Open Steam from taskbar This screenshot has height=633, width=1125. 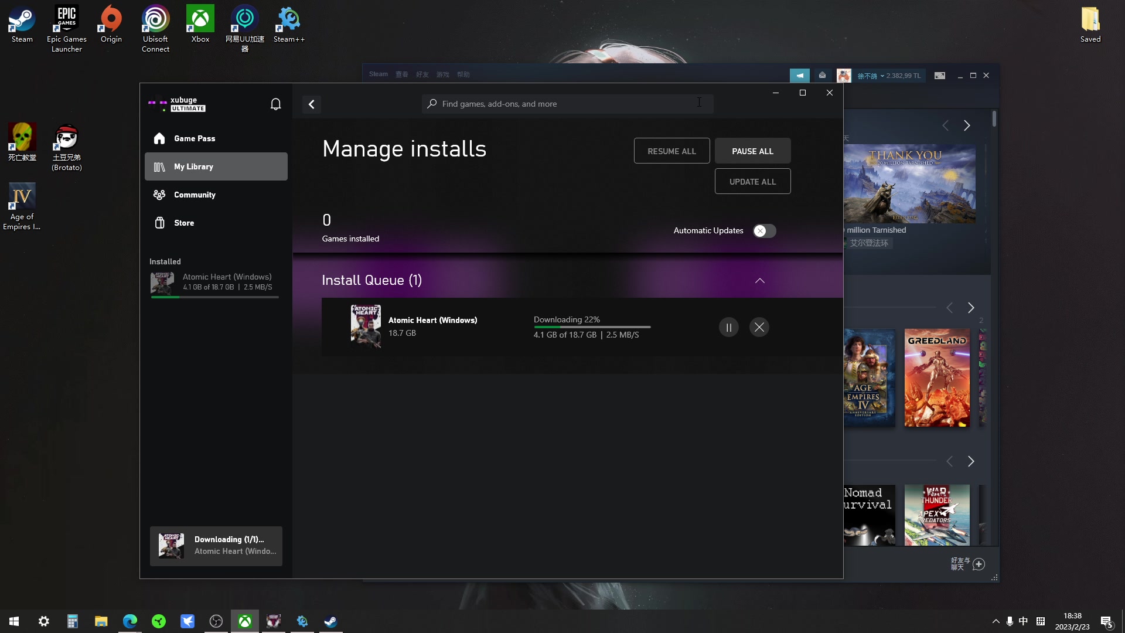tap(330, 621)
